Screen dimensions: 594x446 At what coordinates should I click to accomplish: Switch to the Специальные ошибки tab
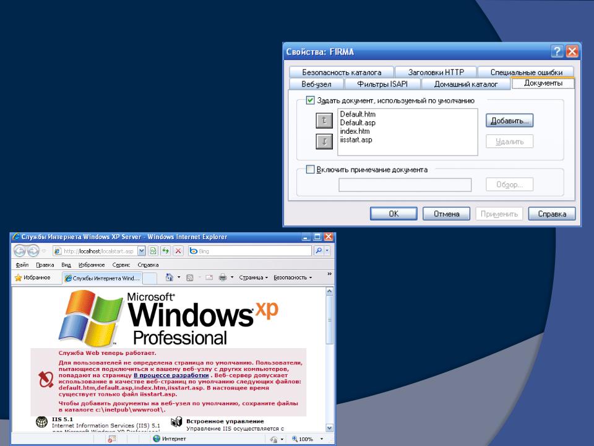coord(526,72)
